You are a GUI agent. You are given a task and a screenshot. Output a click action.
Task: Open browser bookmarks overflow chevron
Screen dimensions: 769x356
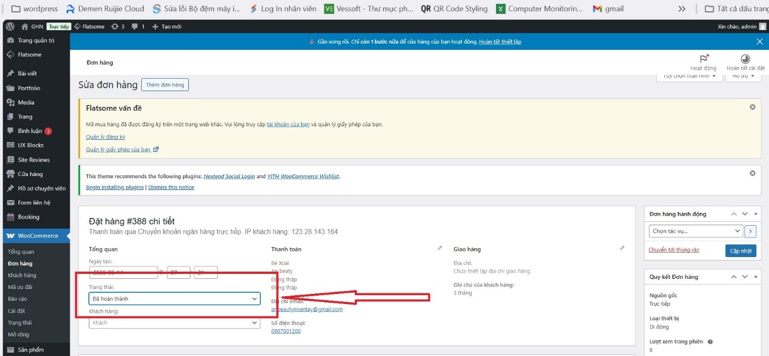(682, 9)
